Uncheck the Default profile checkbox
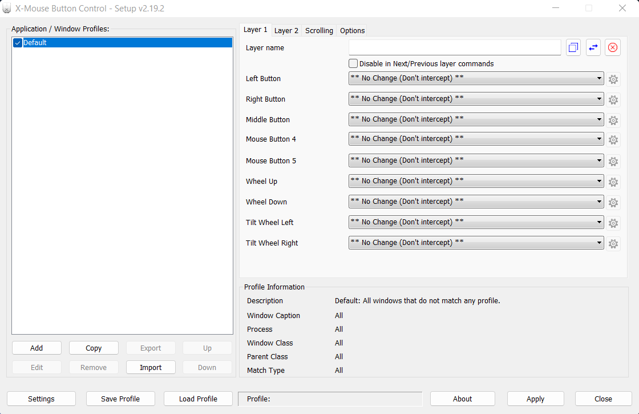This screenshot has height=414, width=639. tap(18, 43)
